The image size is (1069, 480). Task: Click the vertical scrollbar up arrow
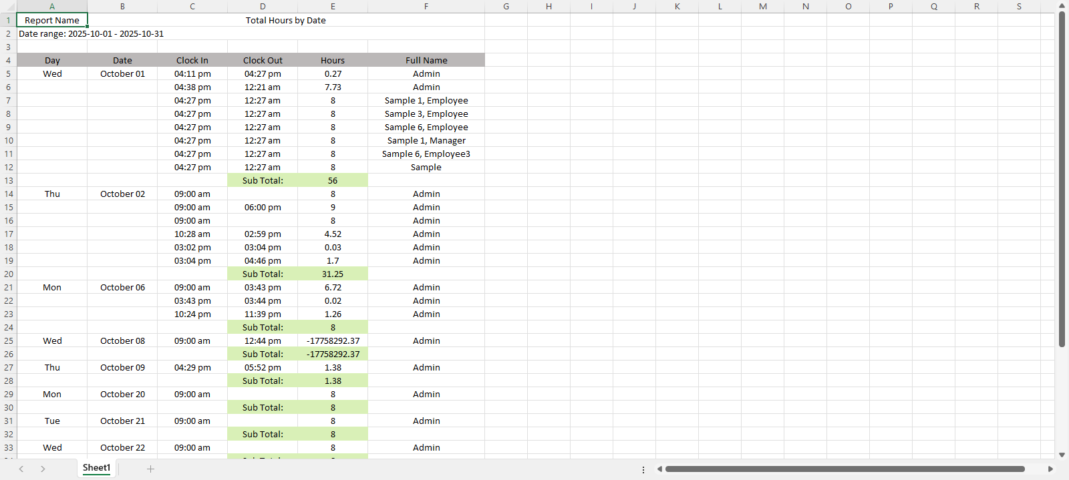click(1062, 6)
